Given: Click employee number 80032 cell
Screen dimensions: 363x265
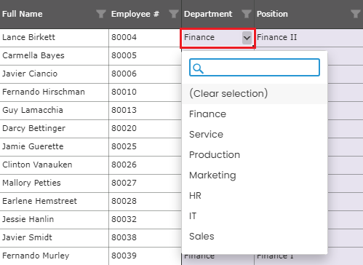Looking at the screenshot, I should pyautogui.click(x=145, y=220).
